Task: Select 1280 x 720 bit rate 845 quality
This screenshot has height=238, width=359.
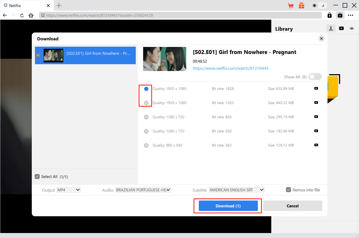Action: [x=146, y=117]
